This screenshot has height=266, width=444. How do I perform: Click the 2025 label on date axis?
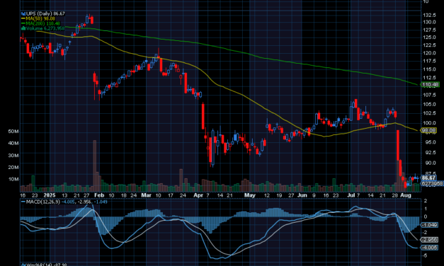tap(50, 195)
